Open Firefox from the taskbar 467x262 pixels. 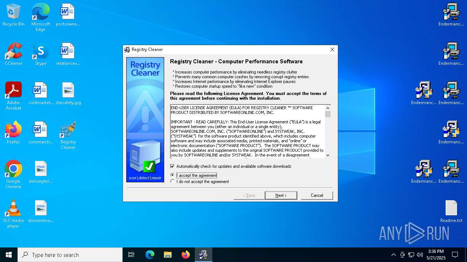point(186,255)
